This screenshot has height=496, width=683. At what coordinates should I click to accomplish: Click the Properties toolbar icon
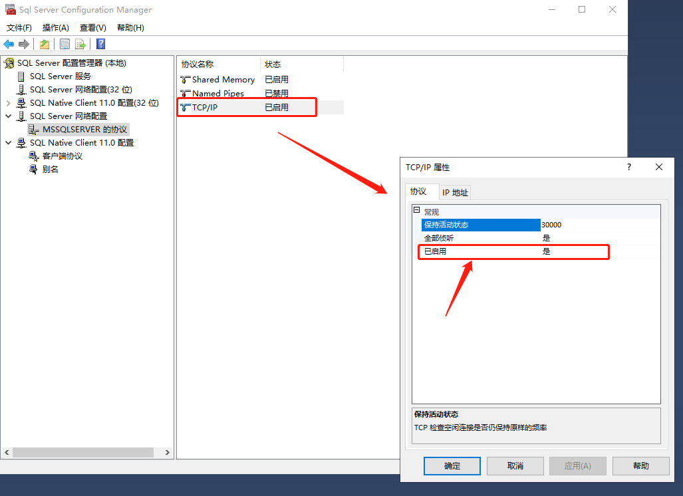click(65, 44)
